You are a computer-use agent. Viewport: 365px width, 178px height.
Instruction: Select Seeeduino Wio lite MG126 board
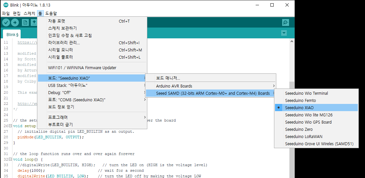point(316,115)
